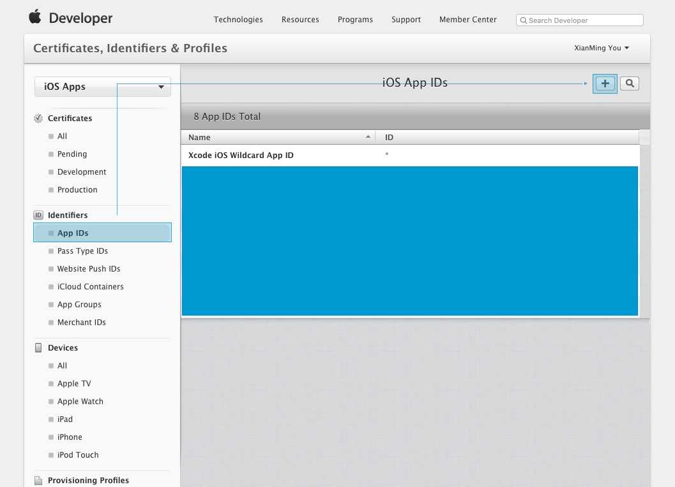
Task: Click the Provisioning Profiles document icon
Action: pos(38,481)
